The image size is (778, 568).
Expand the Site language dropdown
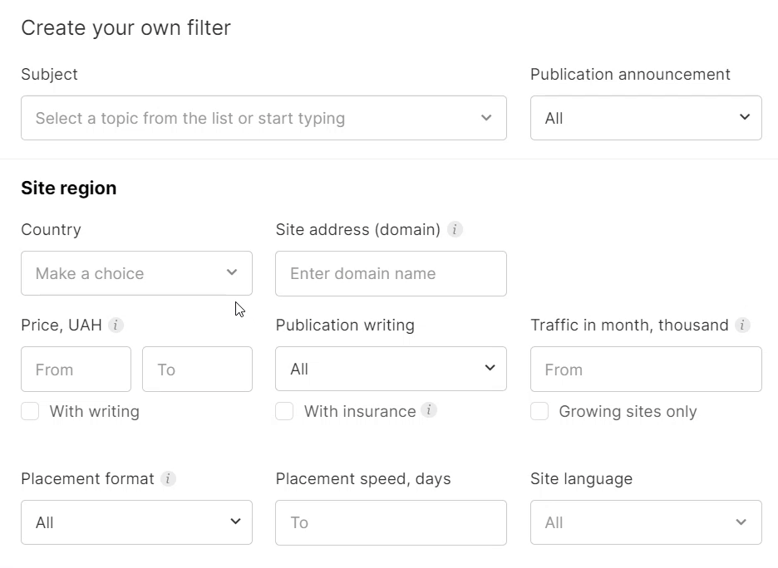[646, 522]
